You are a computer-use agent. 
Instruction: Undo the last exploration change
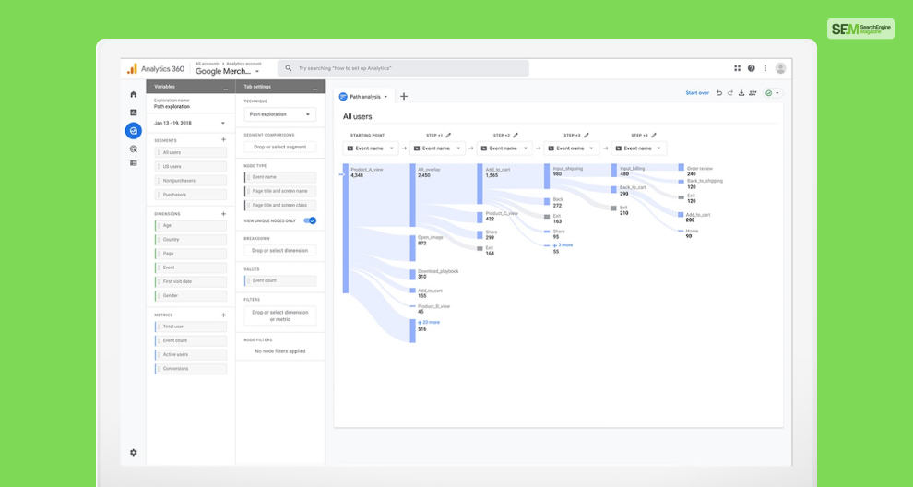click(x=719, y=93)
